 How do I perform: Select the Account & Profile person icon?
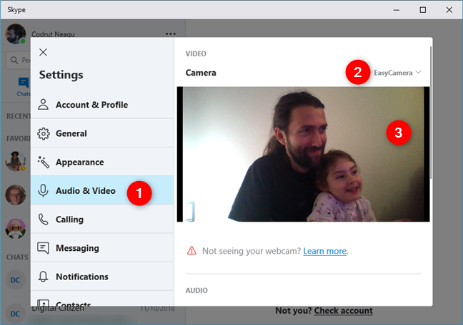coord(44,105)
